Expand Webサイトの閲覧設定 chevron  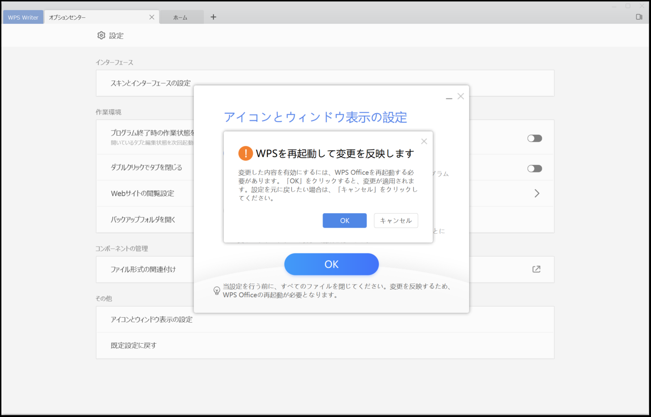pyautogui.click(x=537, y=193)
